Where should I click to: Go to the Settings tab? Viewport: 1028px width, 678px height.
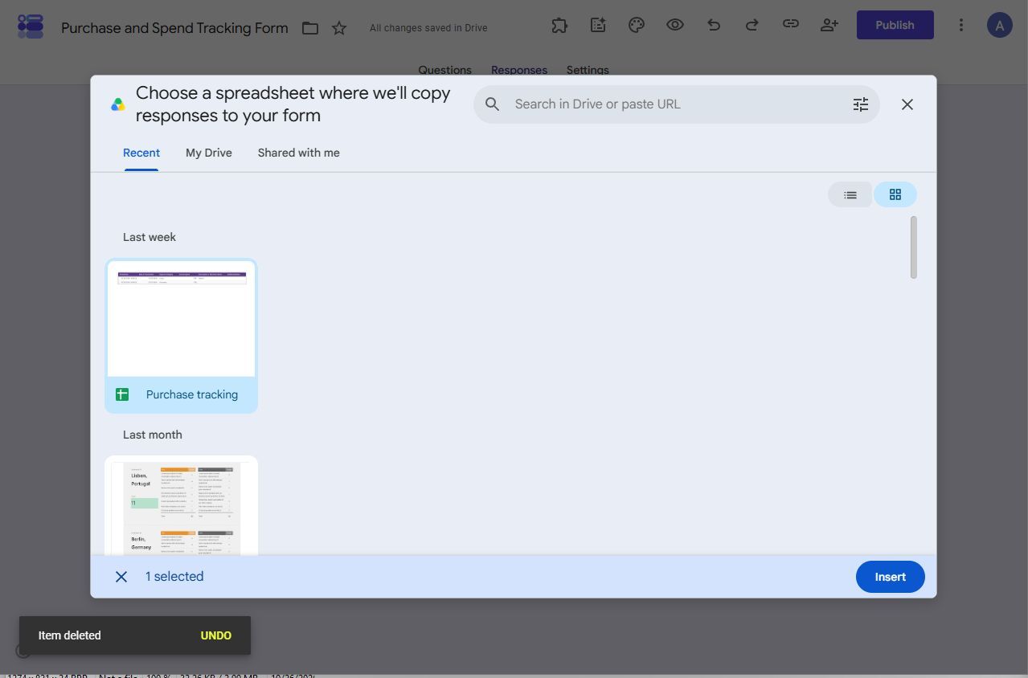[588, 70]
